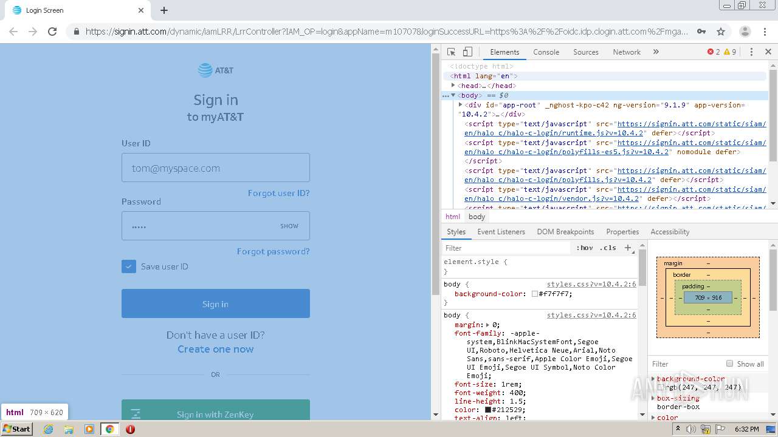778x437 pixels.
Task: Select html in the breadcrumb bar
Action: [x=453, y=217]
